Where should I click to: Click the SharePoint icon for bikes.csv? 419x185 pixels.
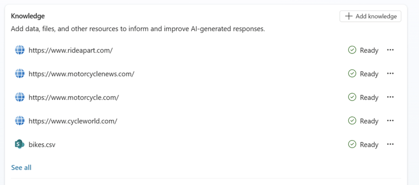pyautogui.click(x=20, y=144)
